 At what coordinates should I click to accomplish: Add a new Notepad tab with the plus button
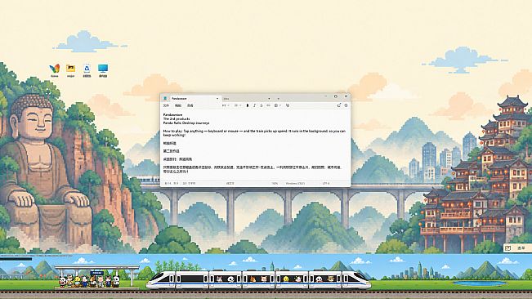pyautogui.click(x=278, y=99)
